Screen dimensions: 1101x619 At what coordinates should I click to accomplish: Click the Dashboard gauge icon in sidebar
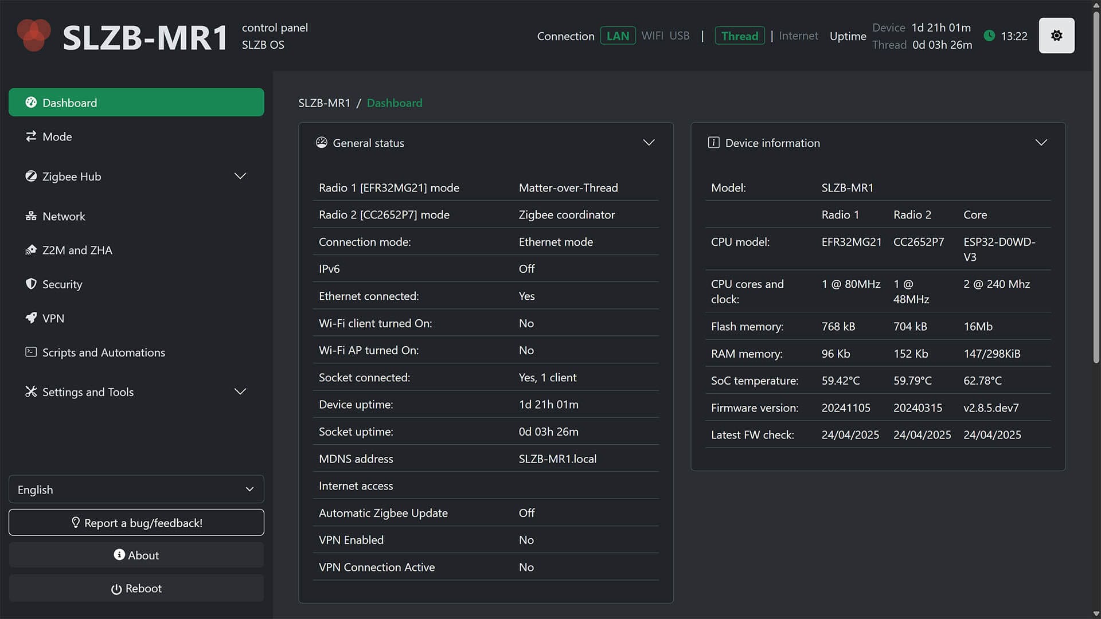coord(31,103)
